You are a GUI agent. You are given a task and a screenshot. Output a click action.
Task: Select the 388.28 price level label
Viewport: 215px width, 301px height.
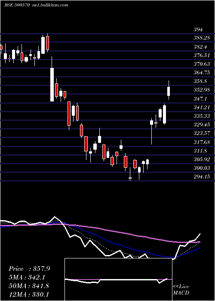coord(202,38)
